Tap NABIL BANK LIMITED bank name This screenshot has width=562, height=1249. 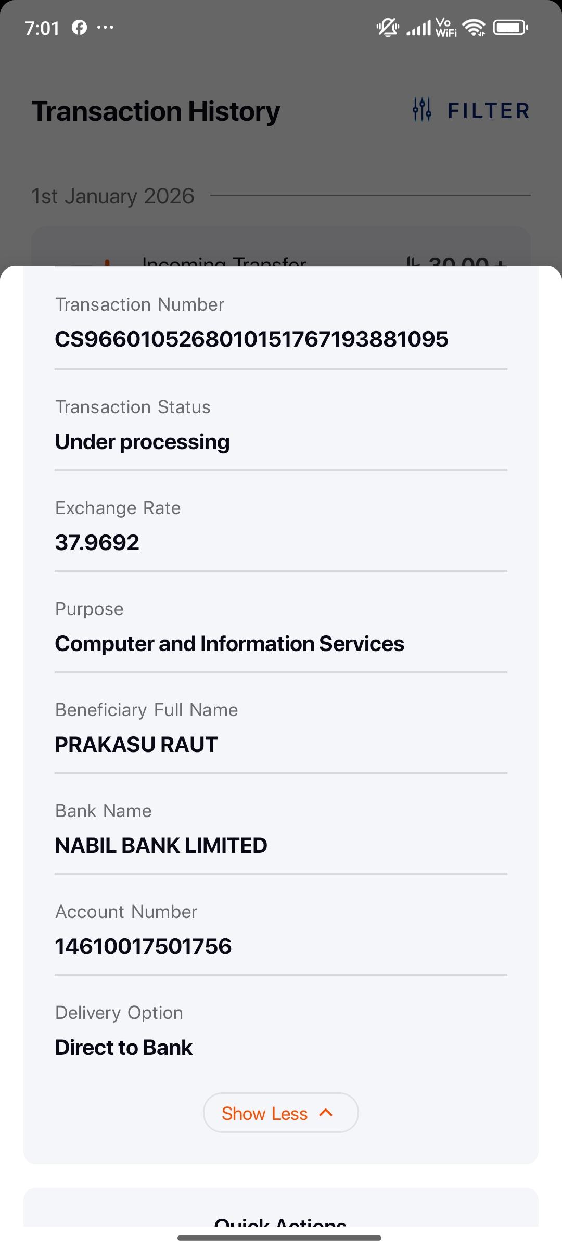tap(161, 846)
